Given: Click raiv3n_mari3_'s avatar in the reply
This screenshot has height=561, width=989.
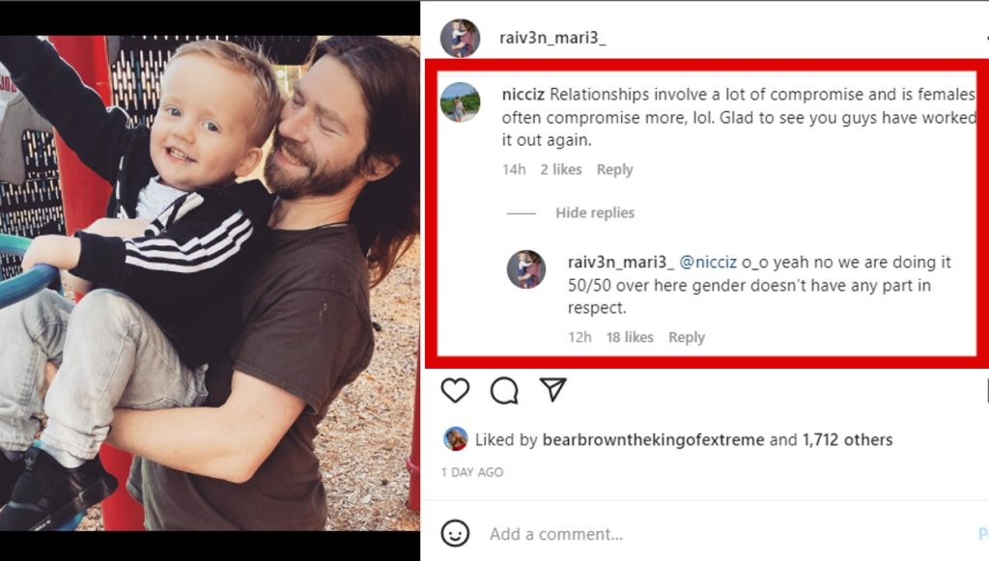Looking at the screenshot, I should (526, 269).
